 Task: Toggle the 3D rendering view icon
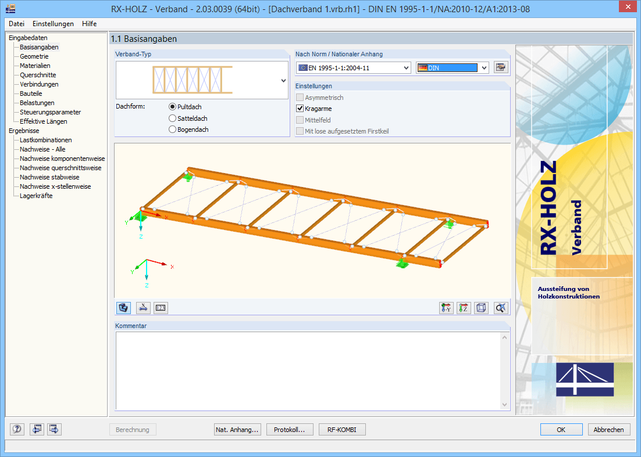pyautogui.click(x=123, y=308)
